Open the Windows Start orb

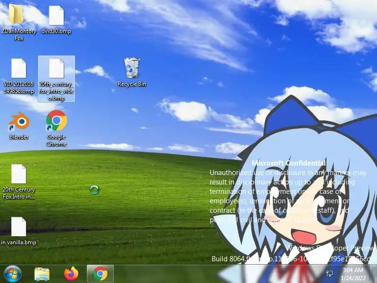pyautogui.click(x=13, y=274)
